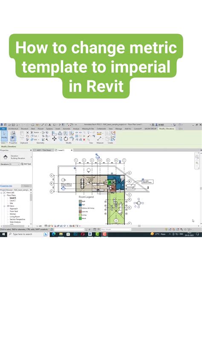202x360 pixels.
Task: Click the Move tool in Modify panel
Action: (x=54, y=139)
